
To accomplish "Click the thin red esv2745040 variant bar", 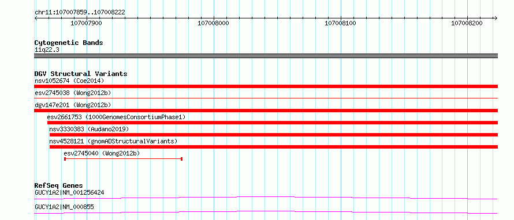I will pyautogui.click(x=123, y=159).
